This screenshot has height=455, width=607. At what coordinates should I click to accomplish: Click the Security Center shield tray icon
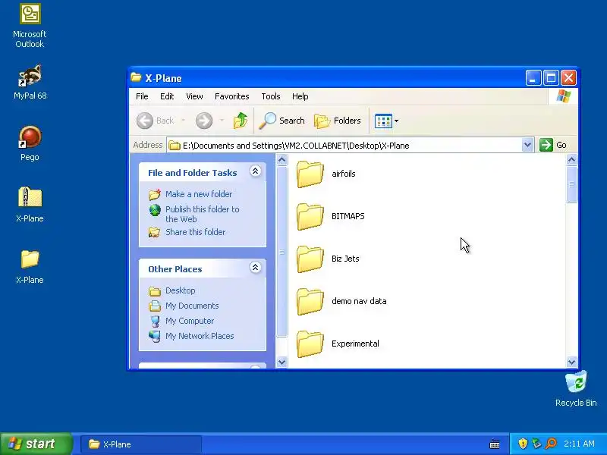523,444
